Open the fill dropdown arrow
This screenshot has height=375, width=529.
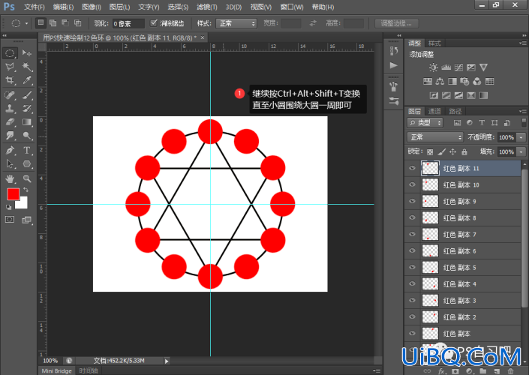pos(521,151)
